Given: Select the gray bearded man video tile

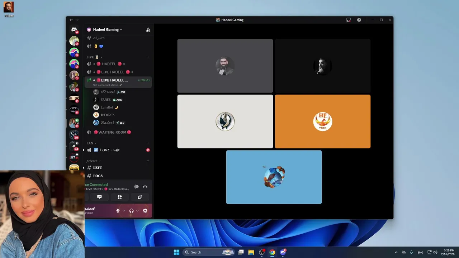Looking at the screenshot, I should (x=225, y=66).
